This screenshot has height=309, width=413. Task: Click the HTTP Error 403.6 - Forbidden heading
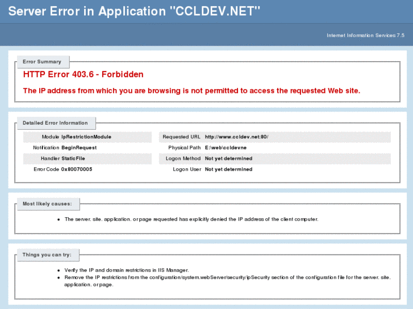tap(84, 74)
